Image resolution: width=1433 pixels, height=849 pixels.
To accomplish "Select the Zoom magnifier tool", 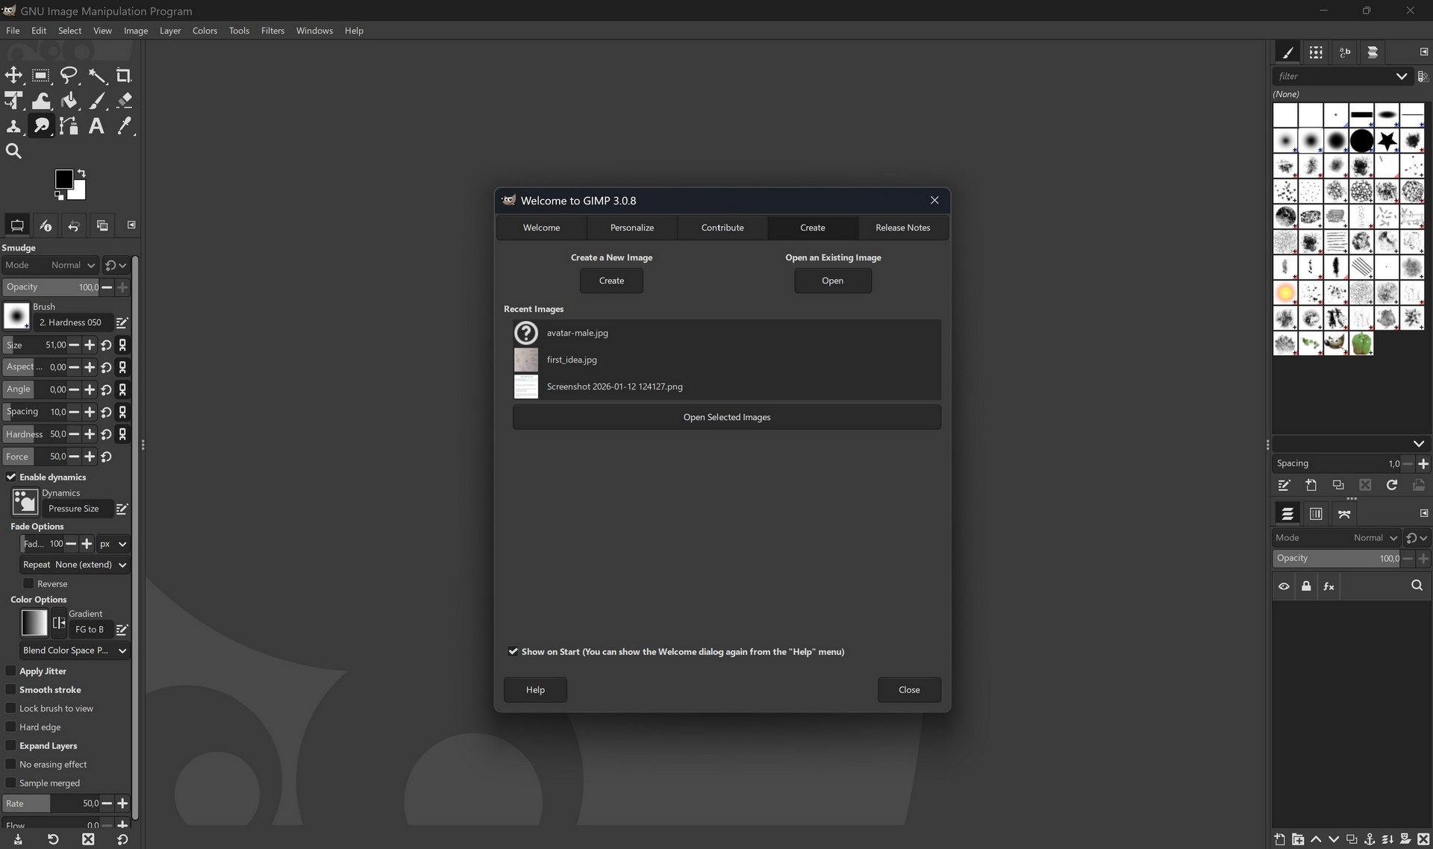I will click(13, 151).
